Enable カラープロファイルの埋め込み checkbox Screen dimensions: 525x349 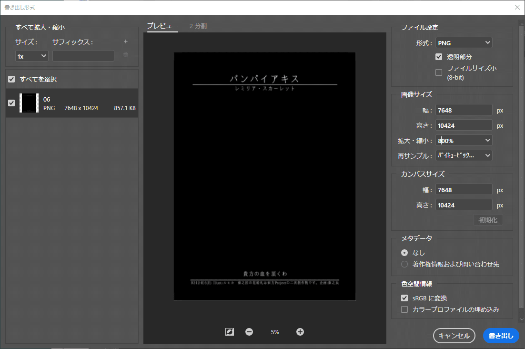(404, 309)
